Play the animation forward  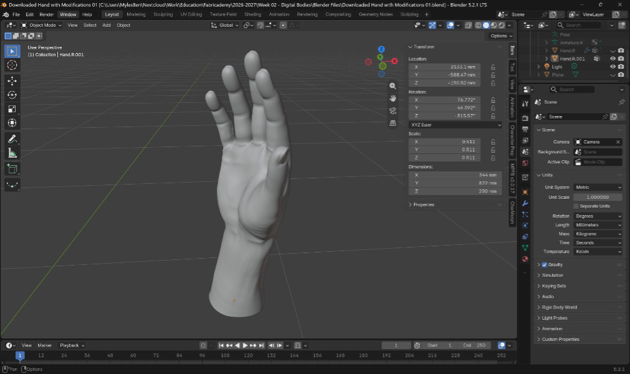[245, 345]
